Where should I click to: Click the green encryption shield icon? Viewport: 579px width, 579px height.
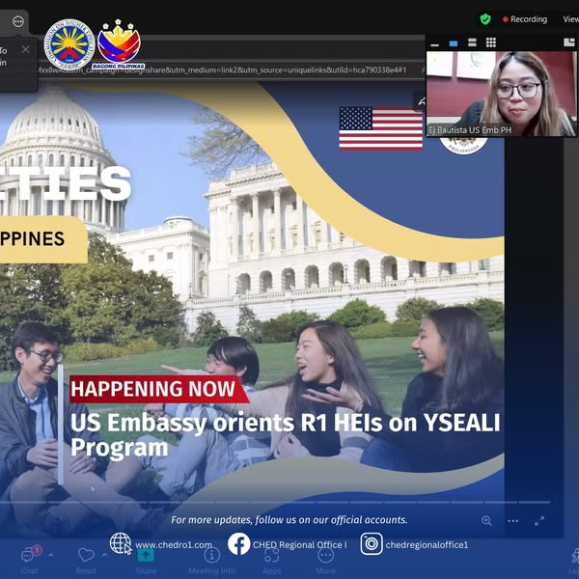click(485, 19)
